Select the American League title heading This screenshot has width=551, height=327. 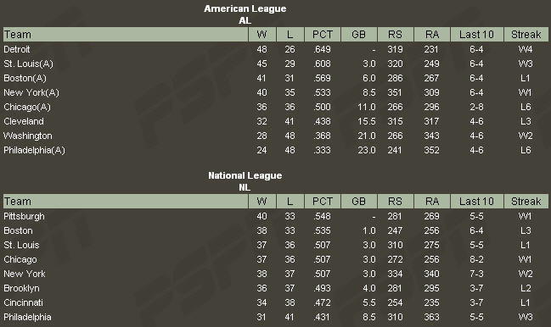245,8
